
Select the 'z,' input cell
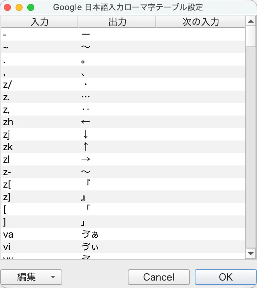coord(39,109)
